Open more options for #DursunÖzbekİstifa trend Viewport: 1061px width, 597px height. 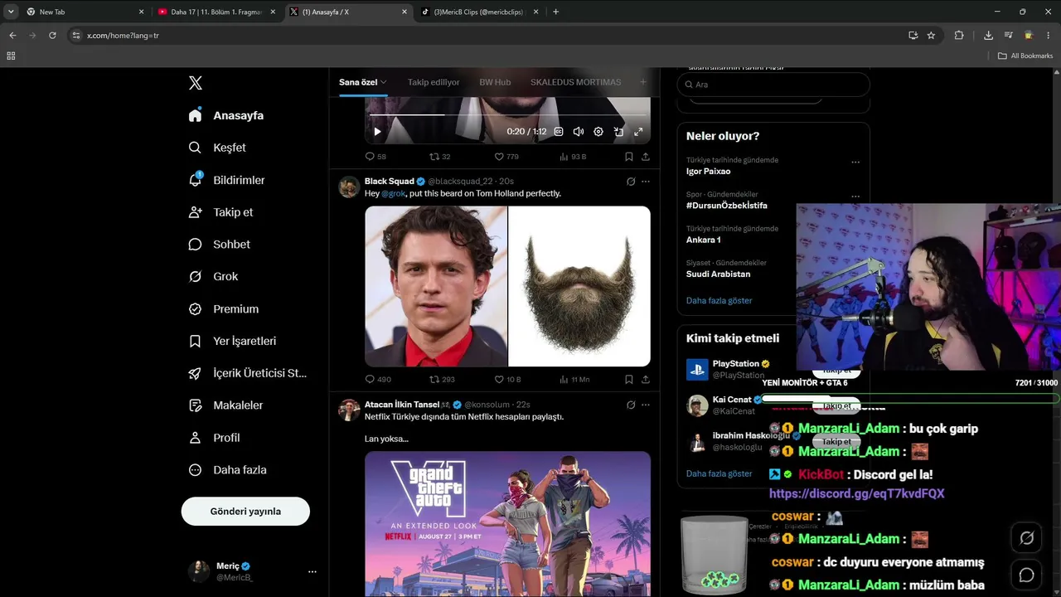[x=855, y=197]
